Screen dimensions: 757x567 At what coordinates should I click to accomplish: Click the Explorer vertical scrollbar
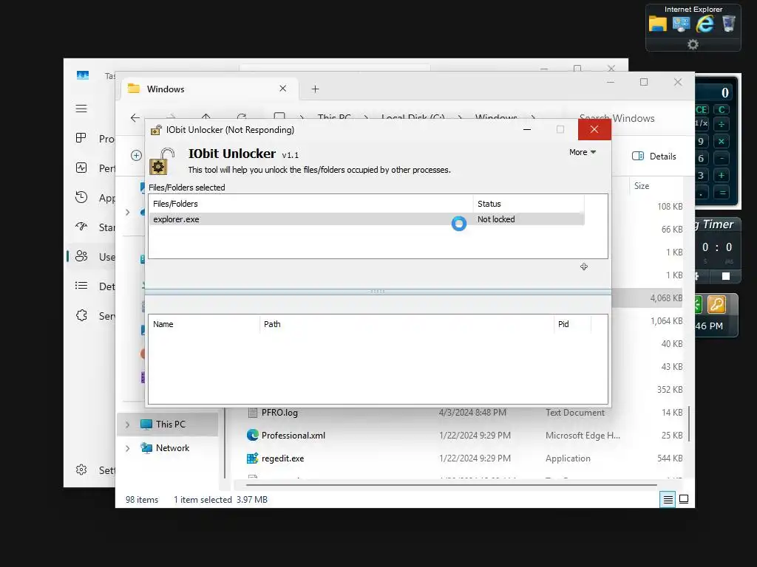(x=689, y=423)
